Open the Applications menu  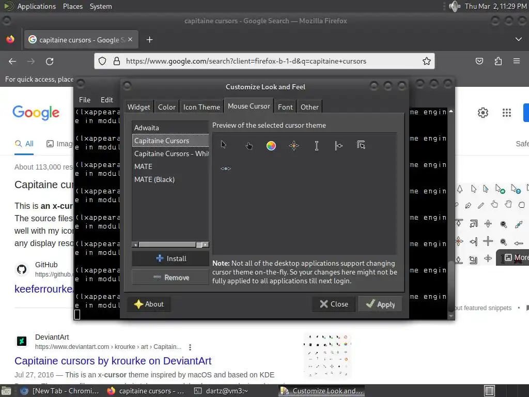pos(37,6)
